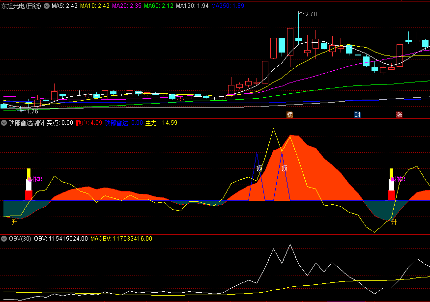Select the MA120: 1.94 label
430x302 pixels.
(x=192, y=6)
